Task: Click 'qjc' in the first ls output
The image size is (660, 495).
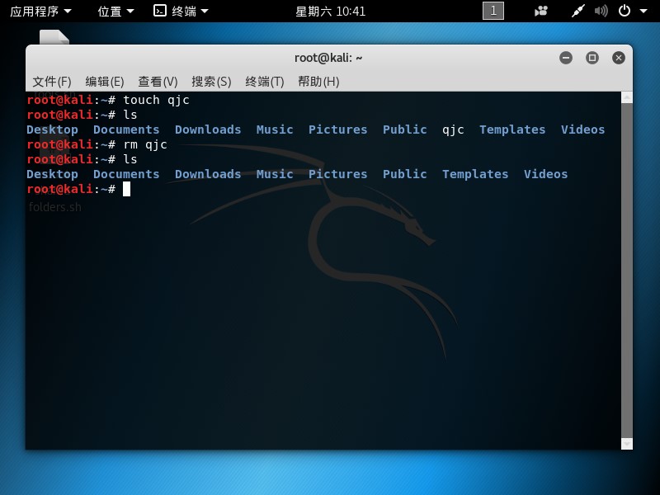Action: pos(453,130)
